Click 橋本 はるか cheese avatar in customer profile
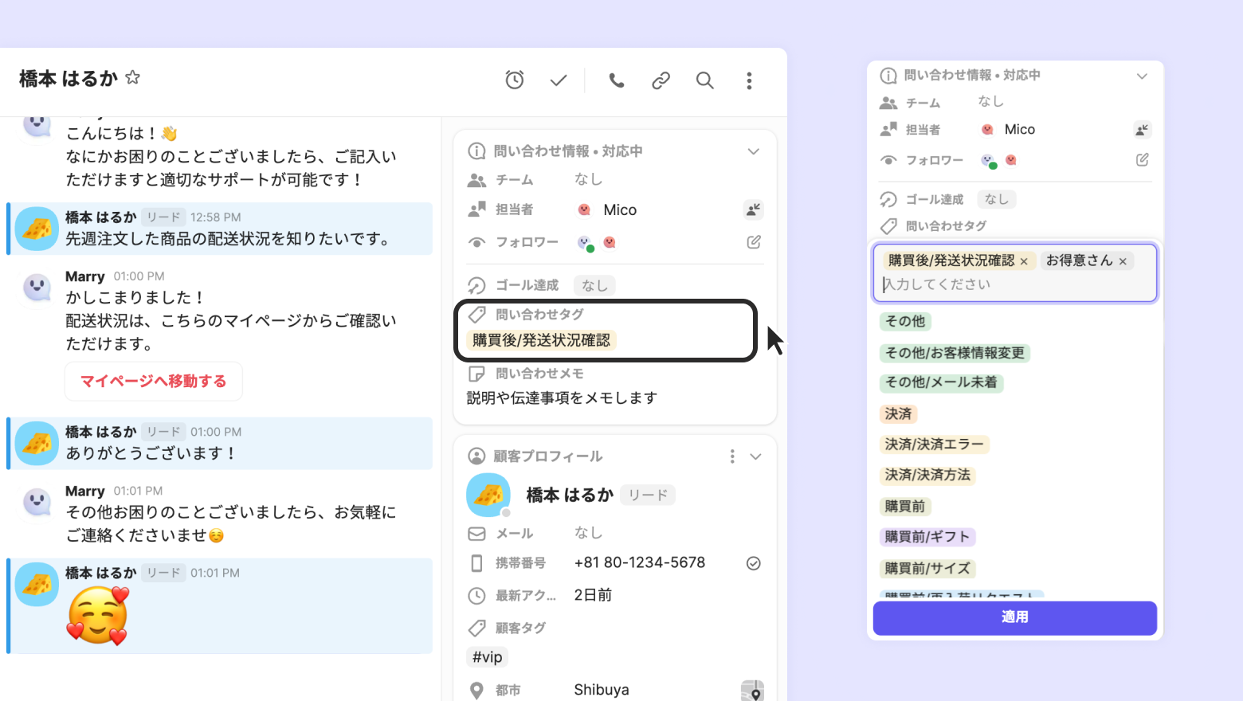Image resolution: width=1243 pixels, height=701 pixels. point(488,495)
